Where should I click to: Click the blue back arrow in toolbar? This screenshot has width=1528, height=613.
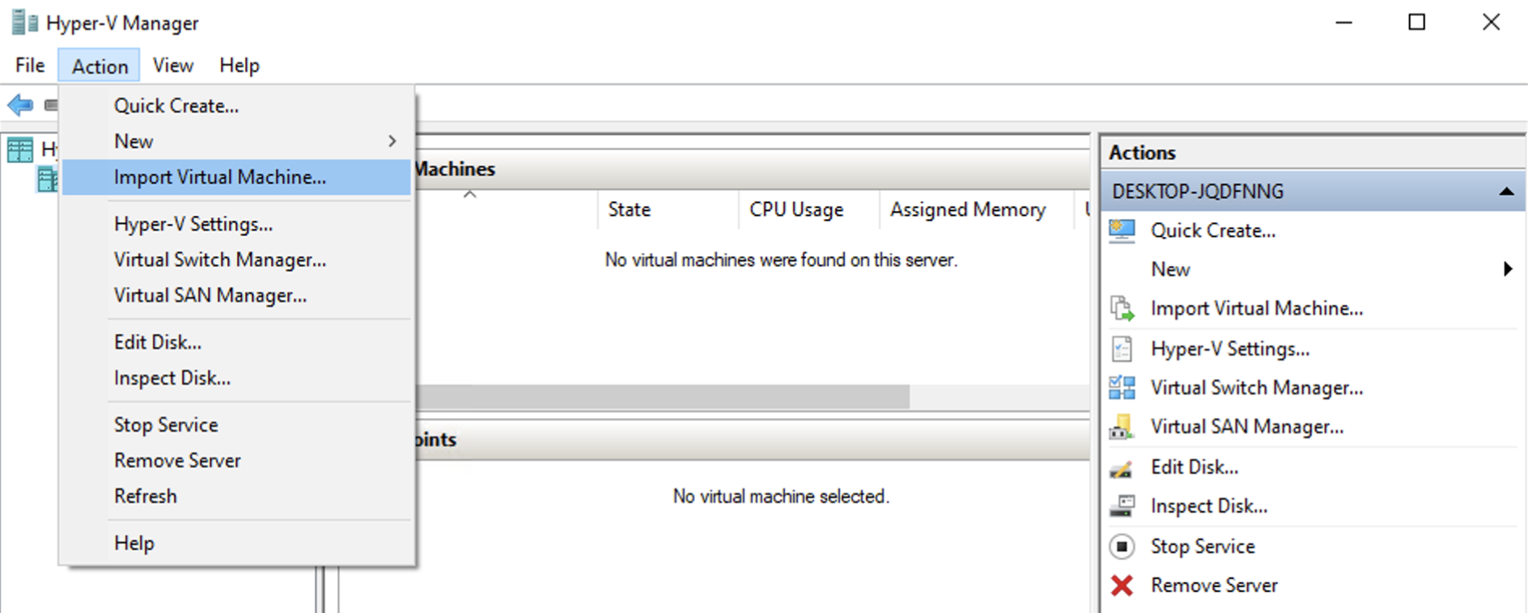(20, 104)
